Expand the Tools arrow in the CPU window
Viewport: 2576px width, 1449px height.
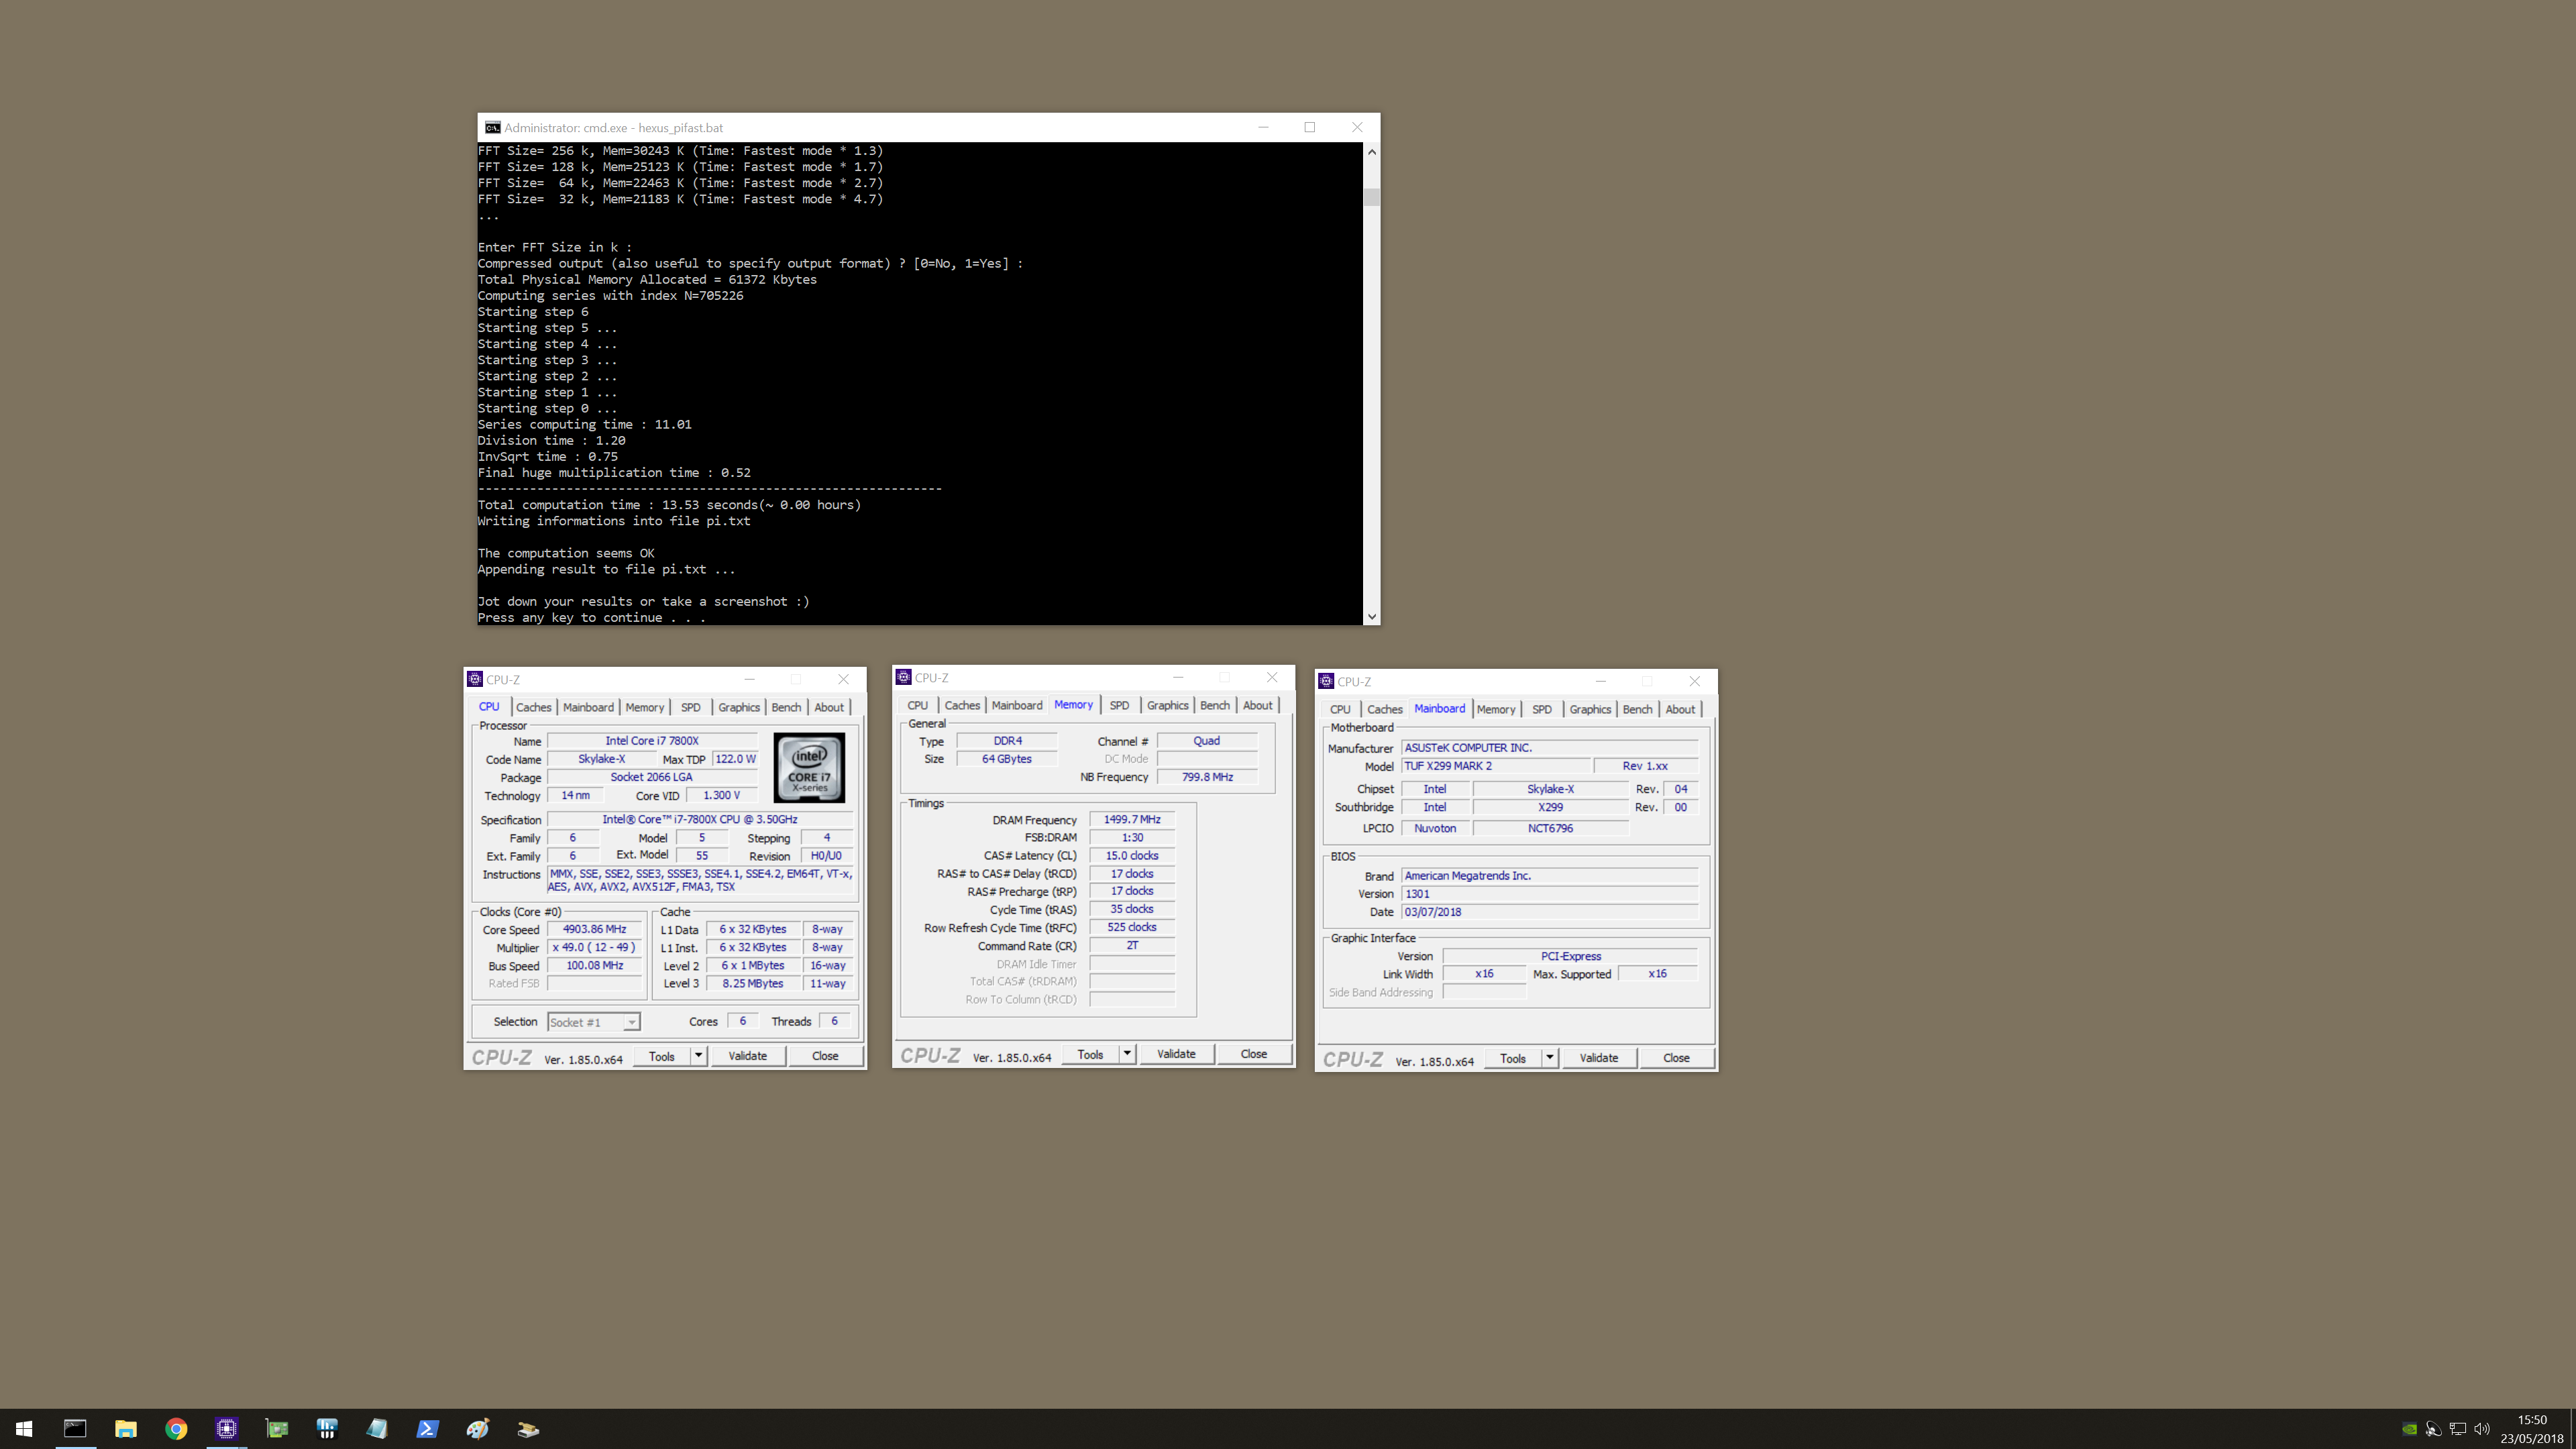coord(699,1056)
